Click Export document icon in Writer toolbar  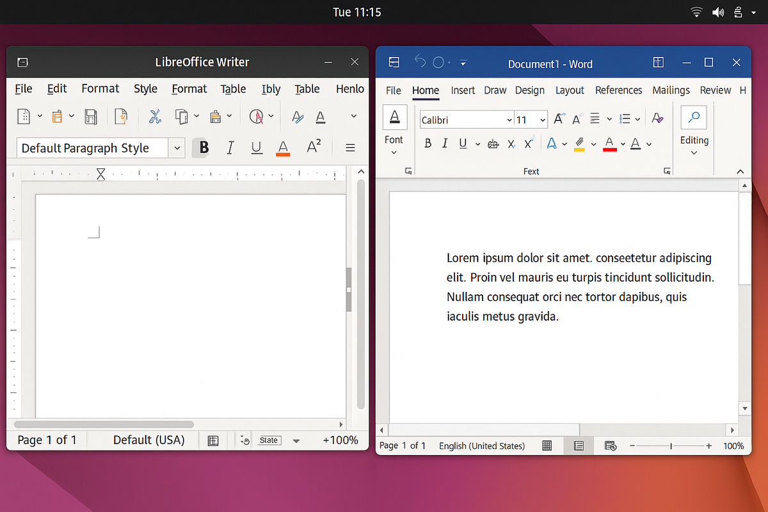120,116
